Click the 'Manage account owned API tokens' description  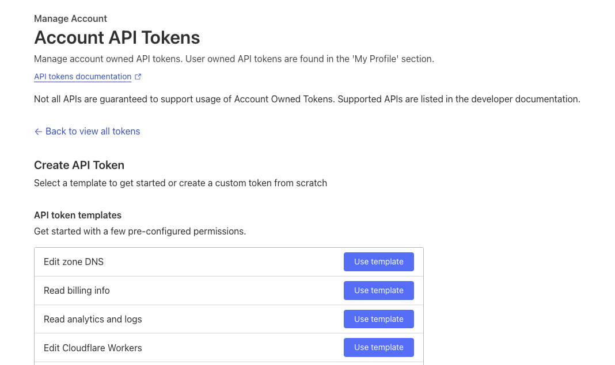coord(234,59)
